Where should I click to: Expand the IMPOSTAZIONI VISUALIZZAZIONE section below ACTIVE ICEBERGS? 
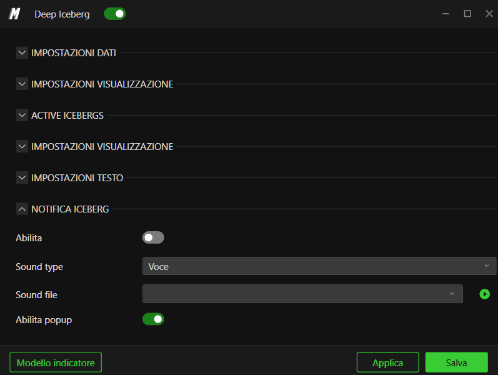(x=22, y=146)
